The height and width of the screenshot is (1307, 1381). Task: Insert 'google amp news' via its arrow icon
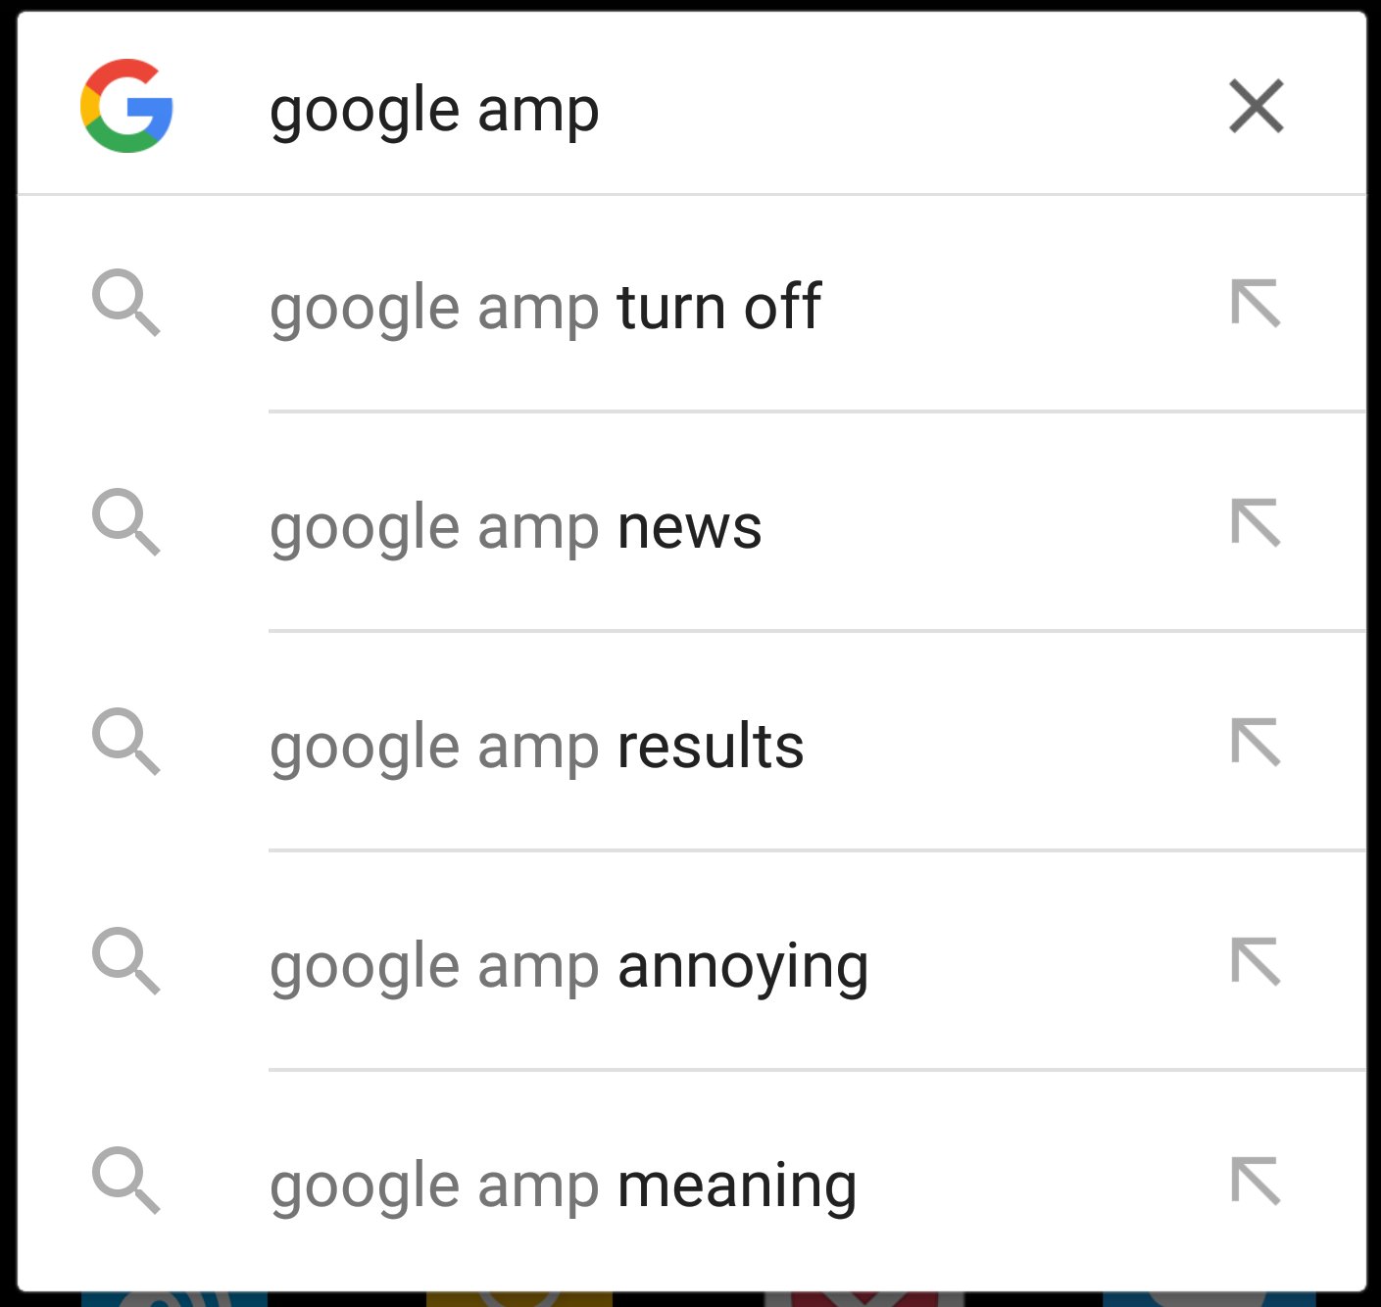[1256, 522]
